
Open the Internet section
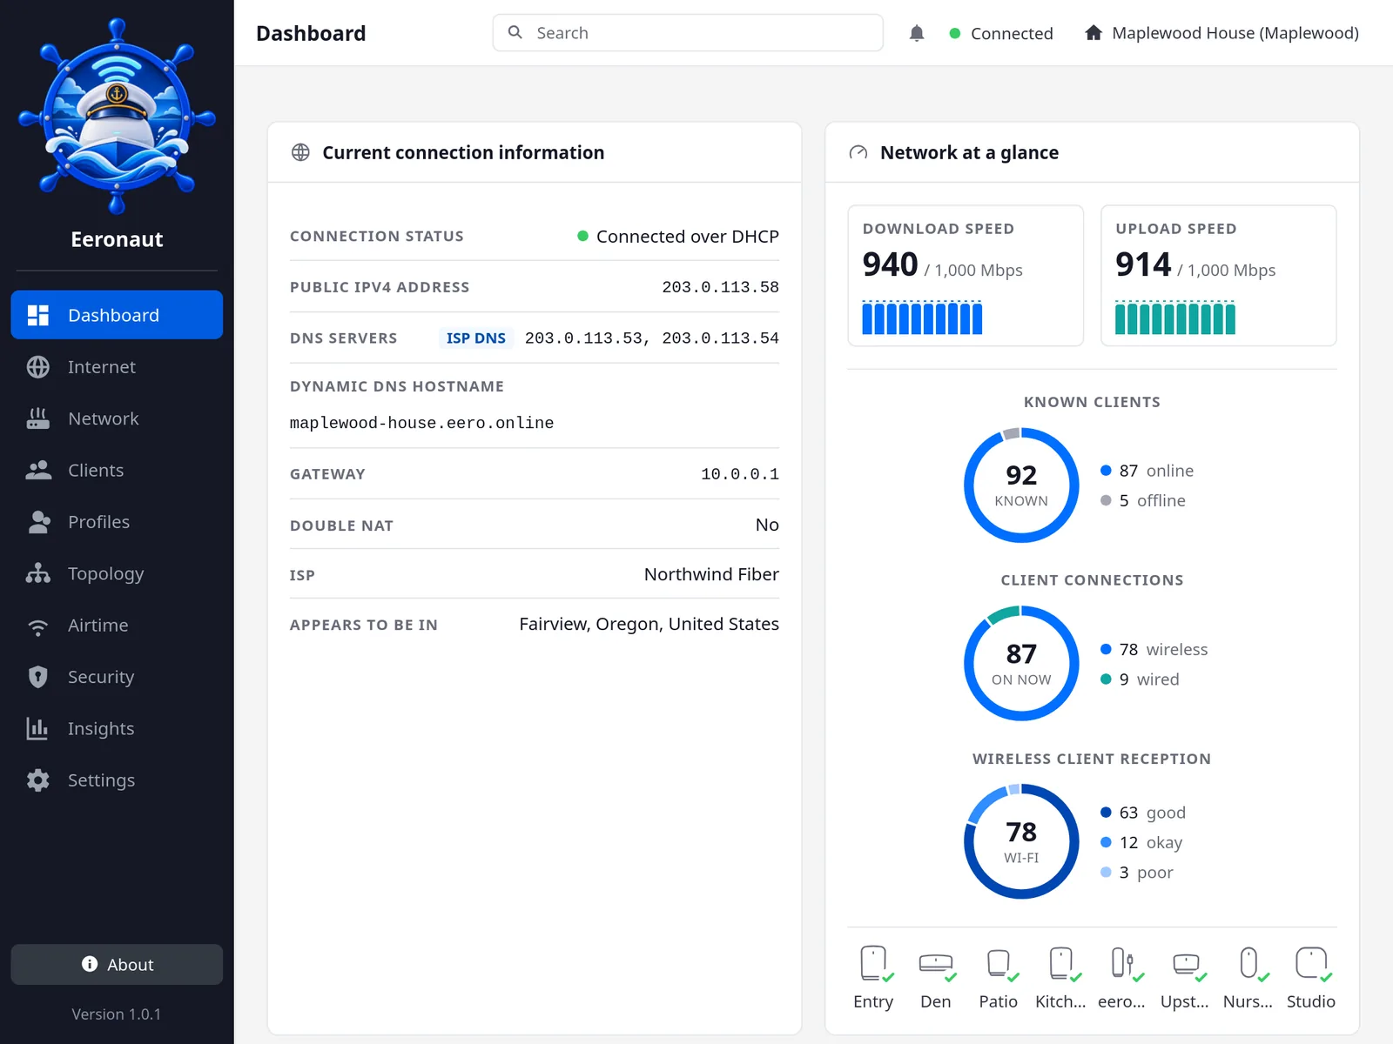click(117, 367)
